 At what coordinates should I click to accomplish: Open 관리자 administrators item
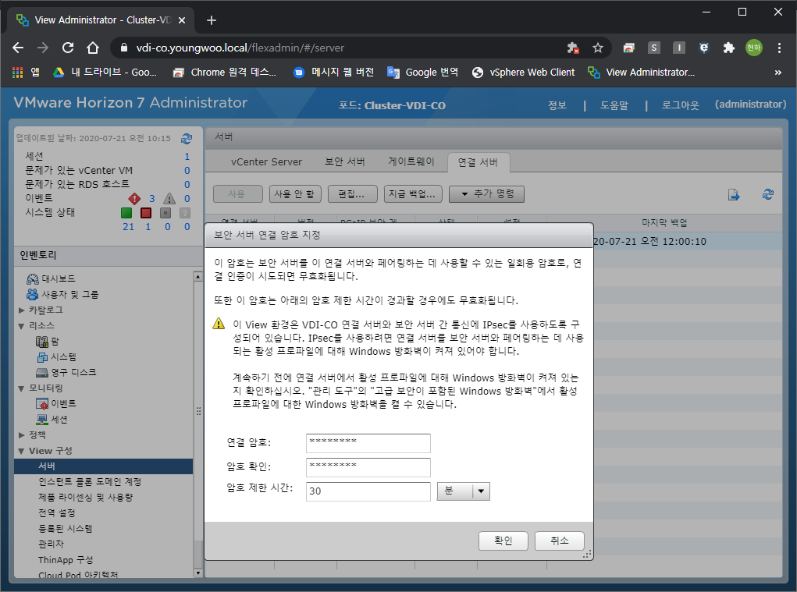[51, 544]
